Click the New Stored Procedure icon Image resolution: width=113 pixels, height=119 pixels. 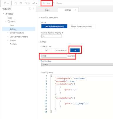point(26,3)
